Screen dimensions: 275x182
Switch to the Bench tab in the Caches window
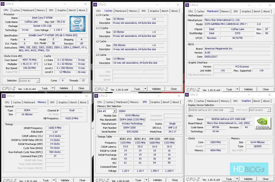coord(165,11)
